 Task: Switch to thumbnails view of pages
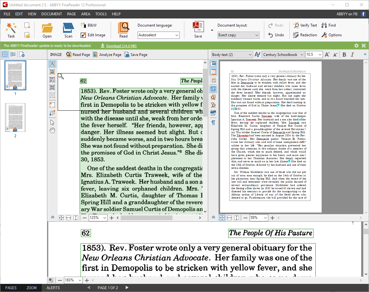tap(5, 54)
